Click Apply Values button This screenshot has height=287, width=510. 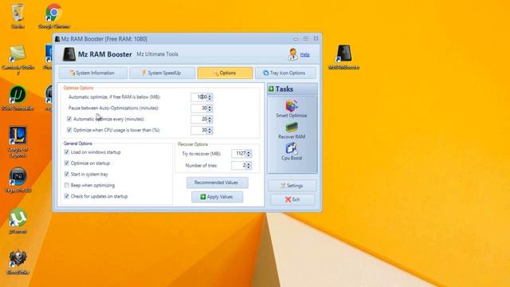coord(218,197)
